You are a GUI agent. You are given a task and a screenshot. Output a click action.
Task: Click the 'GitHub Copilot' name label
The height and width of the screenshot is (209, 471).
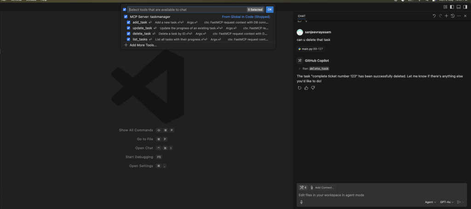click(316, 61)
